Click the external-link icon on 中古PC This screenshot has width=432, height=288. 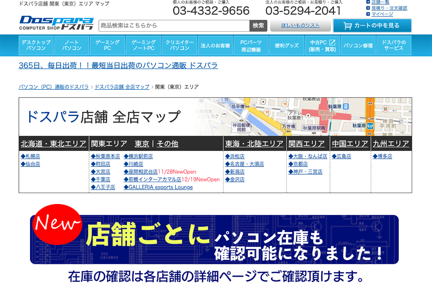pyautogui.click(x=332, y=43)
